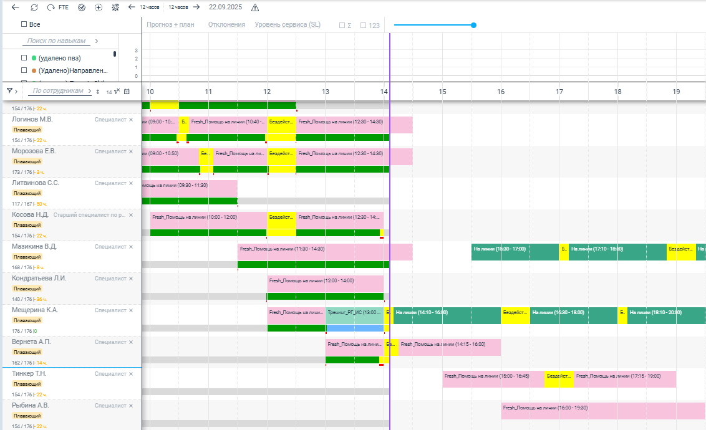Enable the 123 values checkbox

pyautogui.click(x=363, y=26)
